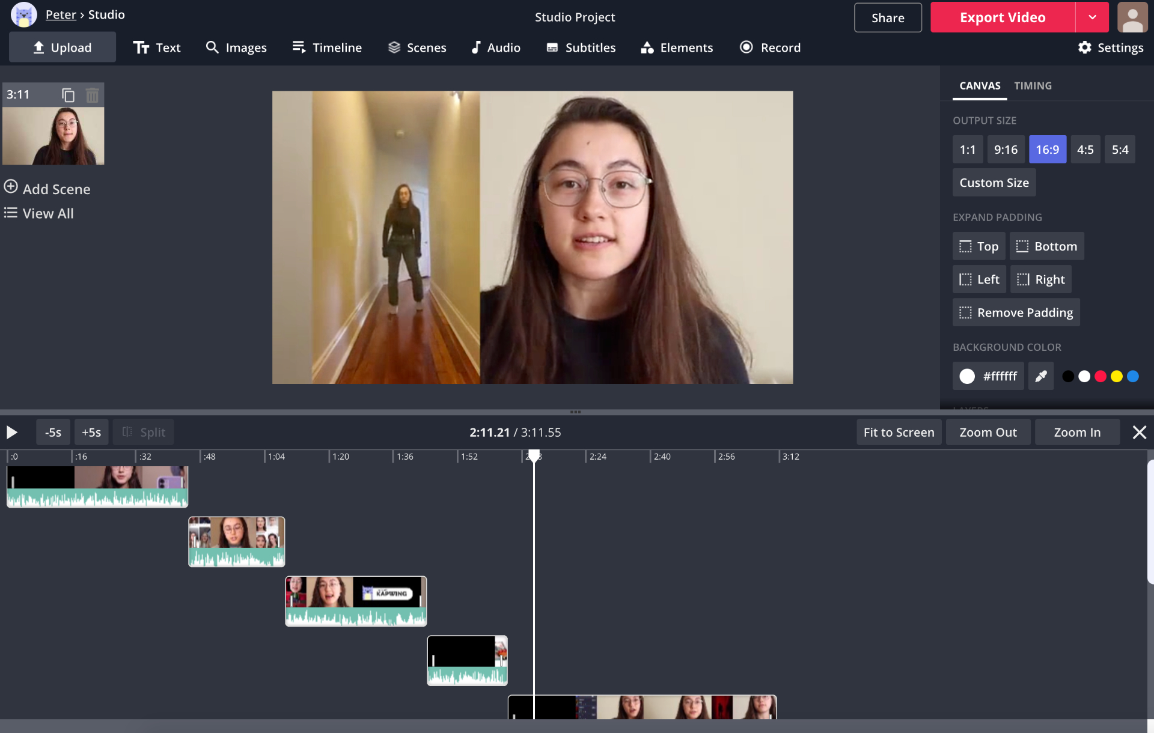
Task: Switch to the CANVAS tab
Action: click(x=980, y=86)
